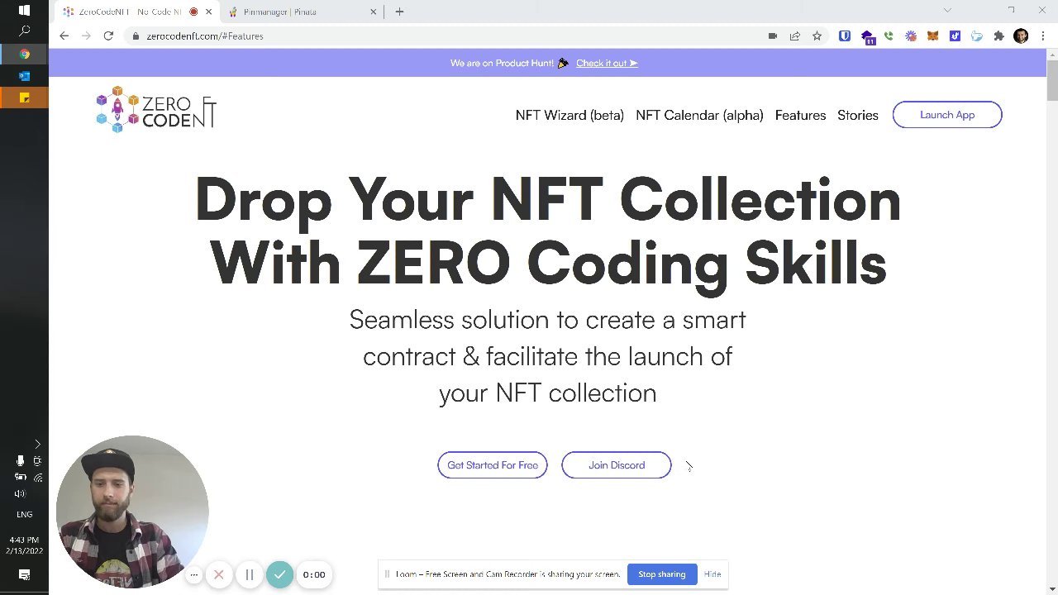This screenshot has width=1058, height=595.
Task: Open the Meet Now tray icon
Action: click(x=37, y=461)
